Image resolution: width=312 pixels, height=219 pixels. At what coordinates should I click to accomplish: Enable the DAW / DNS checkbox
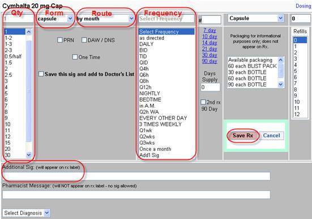[84, 40]
